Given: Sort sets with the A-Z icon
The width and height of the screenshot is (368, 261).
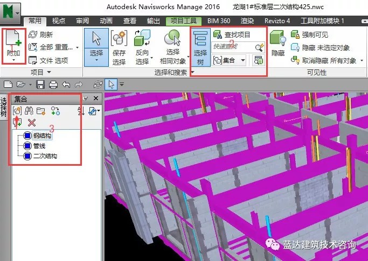Looking at the screenshot, I should click(82, 111).
